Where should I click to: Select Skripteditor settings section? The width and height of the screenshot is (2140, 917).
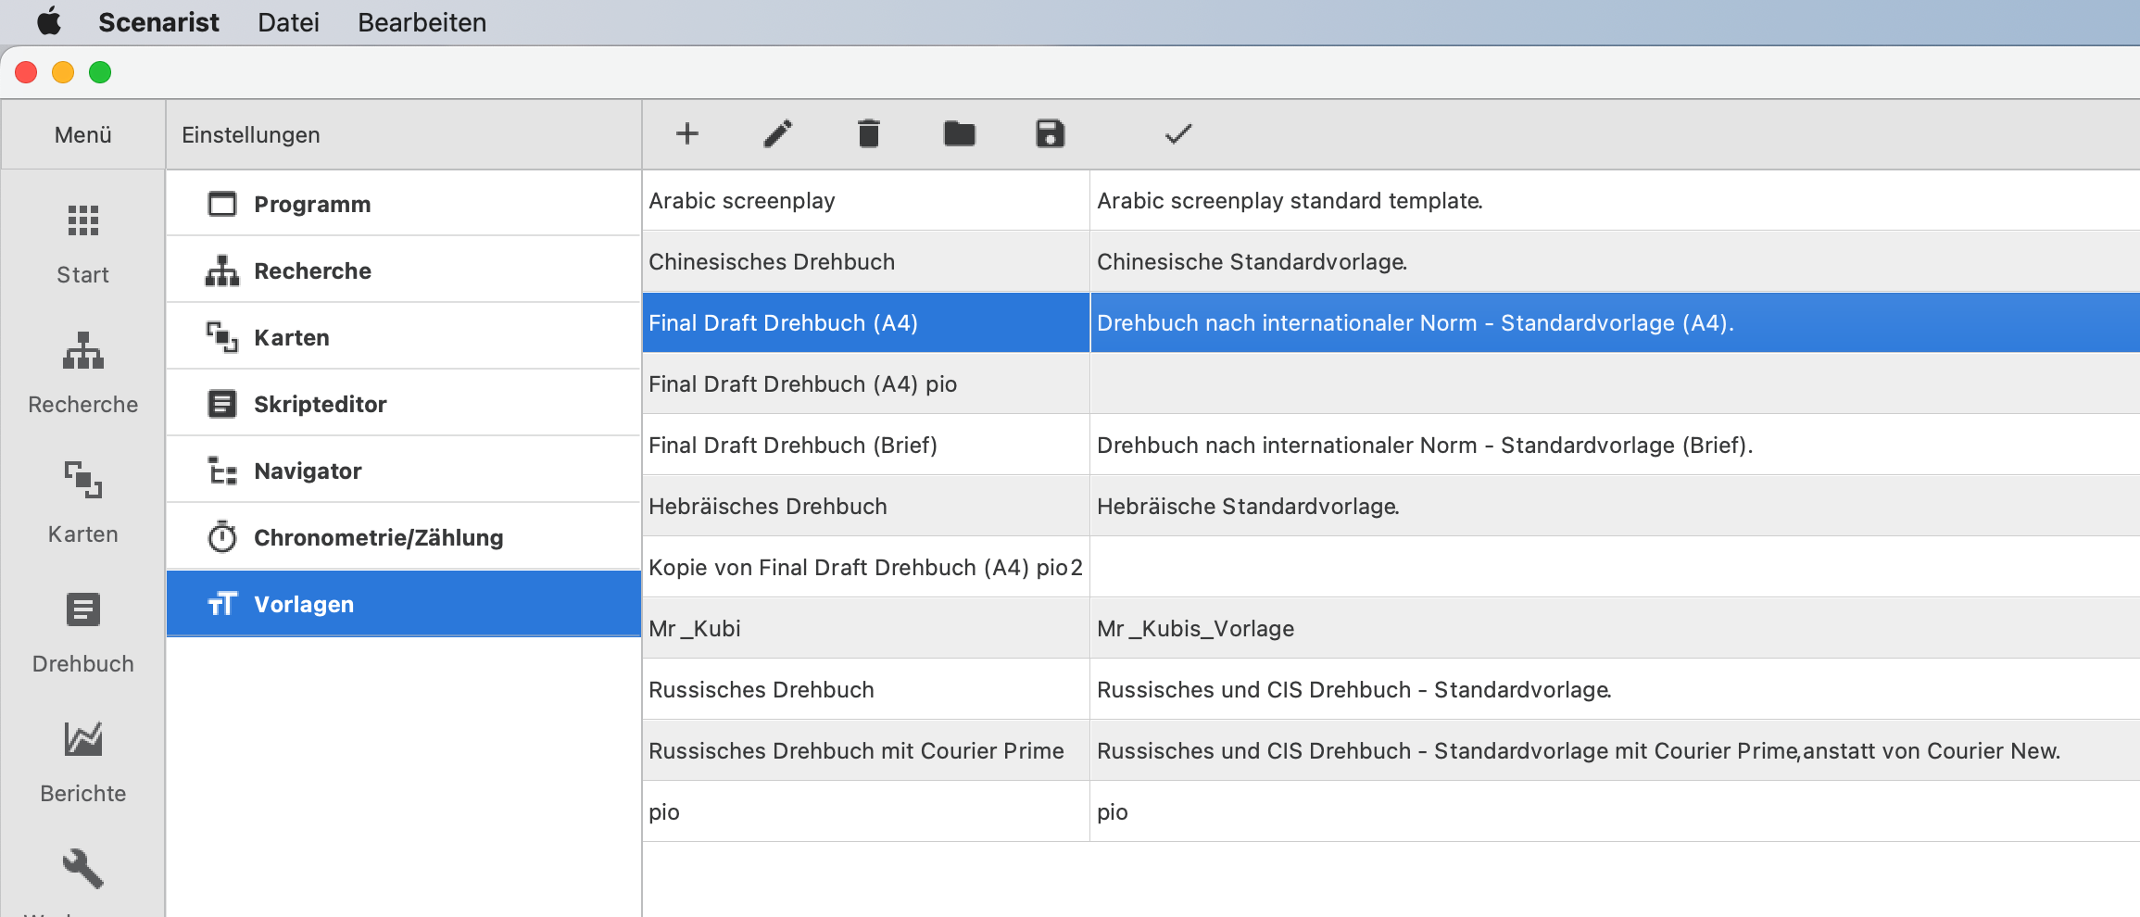click(x=404, y=404)
